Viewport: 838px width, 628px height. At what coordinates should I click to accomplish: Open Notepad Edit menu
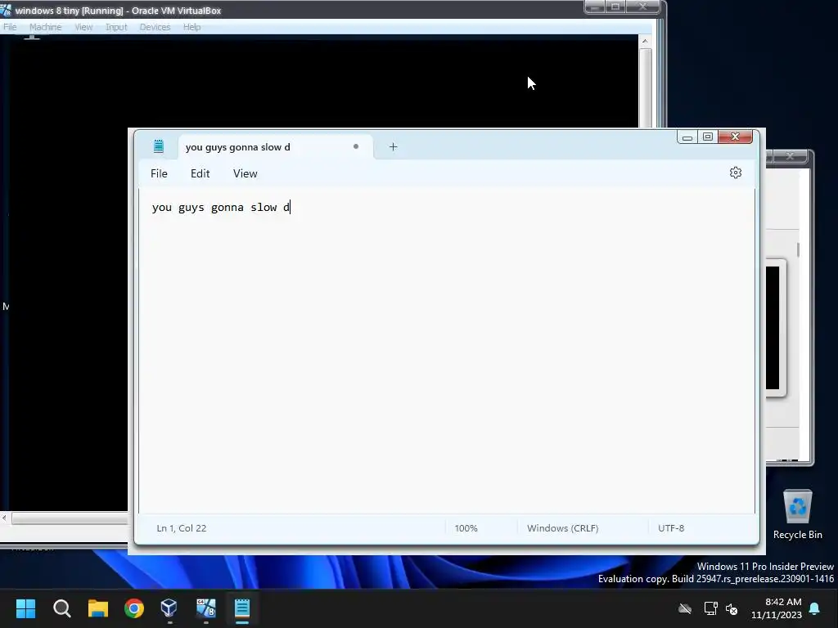click(x=200, y=173)
